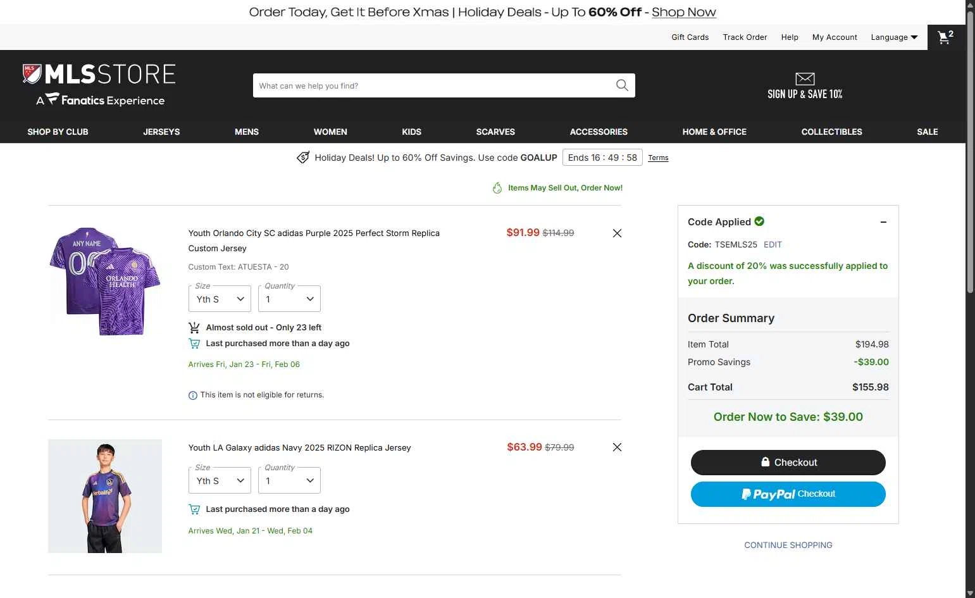Image resolution: width=975 pixels, height=598 pixels.
Task: Open the Kids menu
Action: (411, 132)
